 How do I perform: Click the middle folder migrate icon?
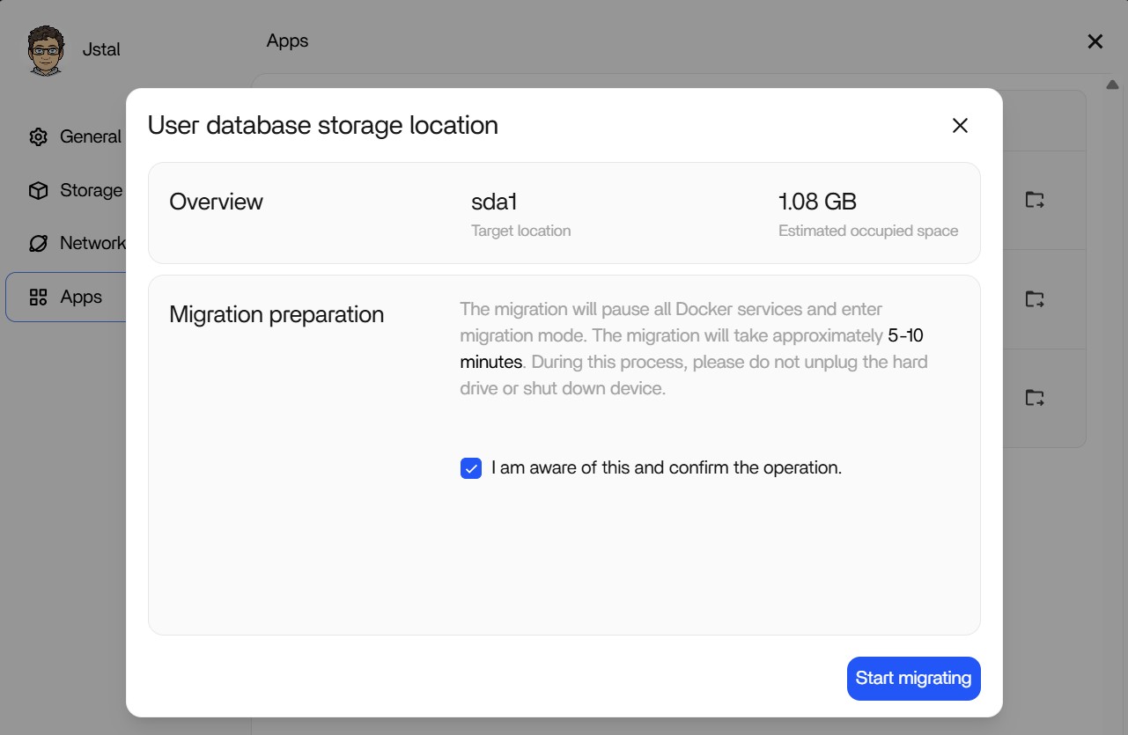tap(1035, 299)
